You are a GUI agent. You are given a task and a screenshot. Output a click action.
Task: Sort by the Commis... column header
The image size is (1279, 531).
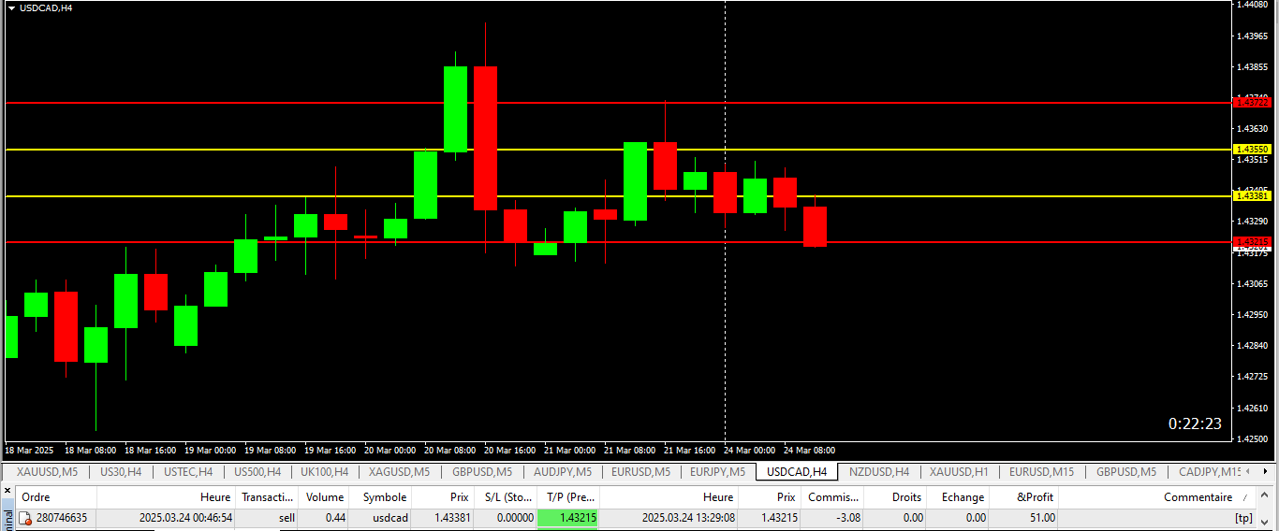[832, 497]
